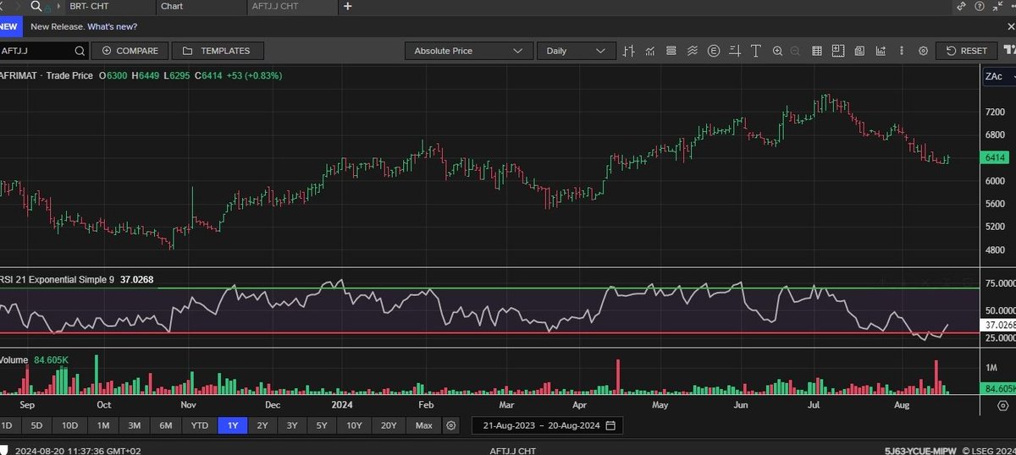This screenshot has height=455, width=1016.
Task: Click the RESET button
Action: tap(966, 51)
